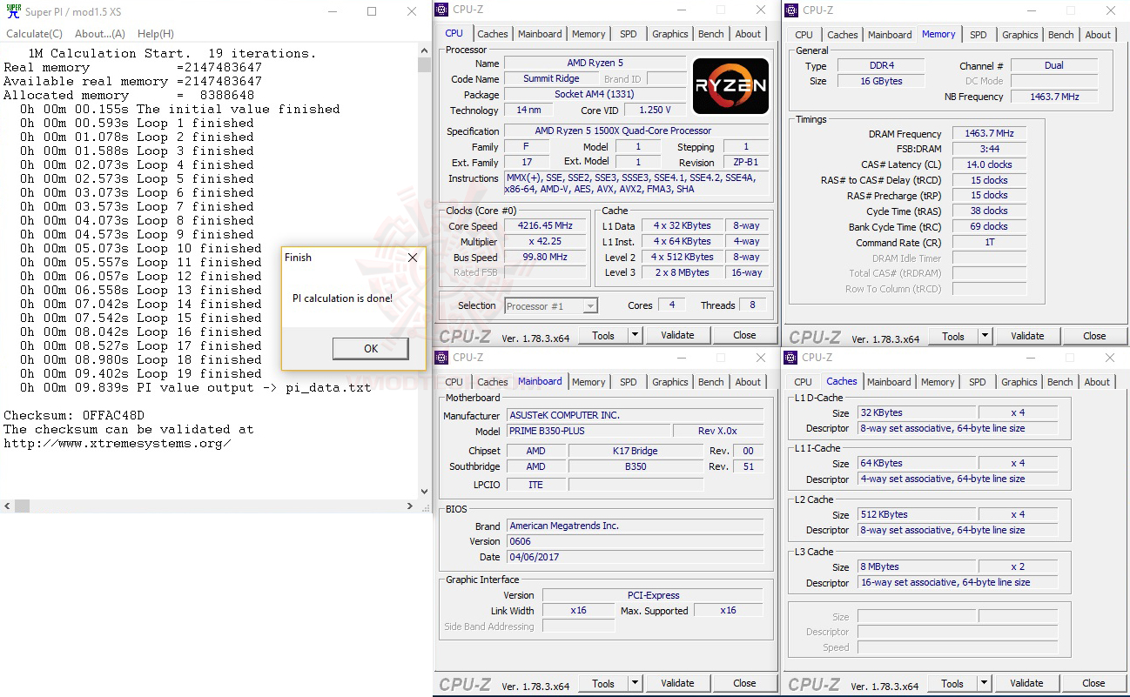Click OK in the Finish dialog
This screenshot has height=697, width=1130.
(x=370, y=347)
